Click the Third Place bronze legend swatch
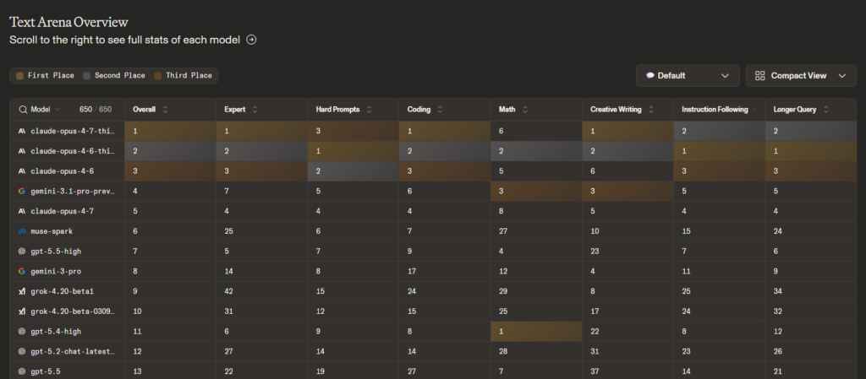The width and height of the screenshot is (866, 379). tap(157, 75)
